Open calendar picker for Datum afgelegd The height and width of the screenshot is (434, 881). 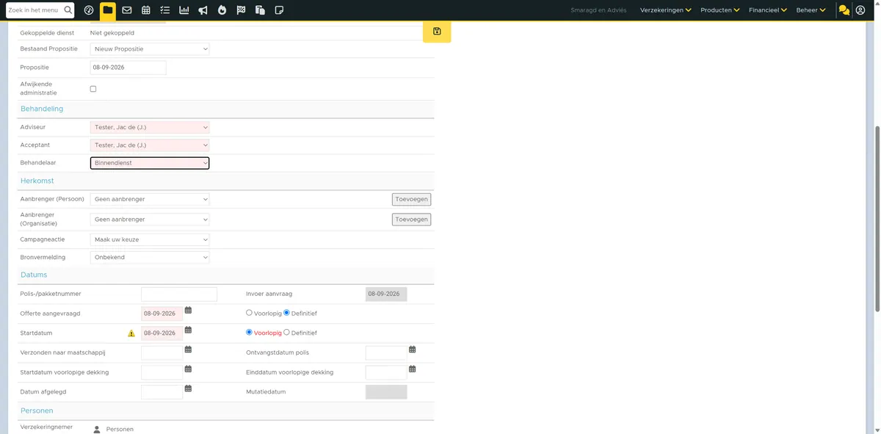tap(188, 388)
